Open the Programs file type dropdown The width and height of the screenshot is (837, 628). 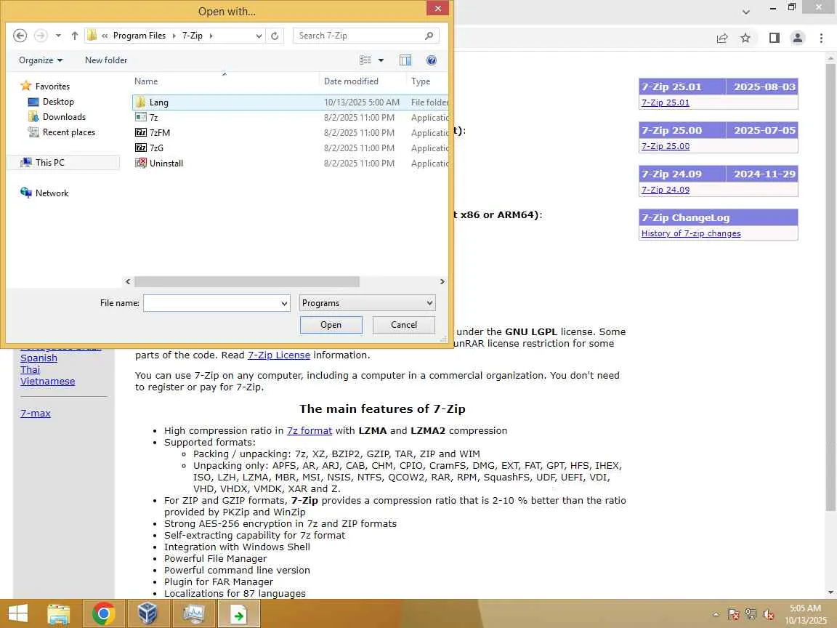[x=367, y=303]
